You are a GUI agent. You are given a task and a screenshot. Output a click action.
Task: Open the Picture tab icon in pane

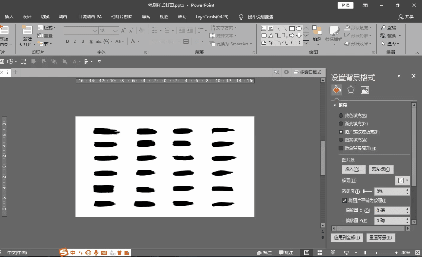365,90
